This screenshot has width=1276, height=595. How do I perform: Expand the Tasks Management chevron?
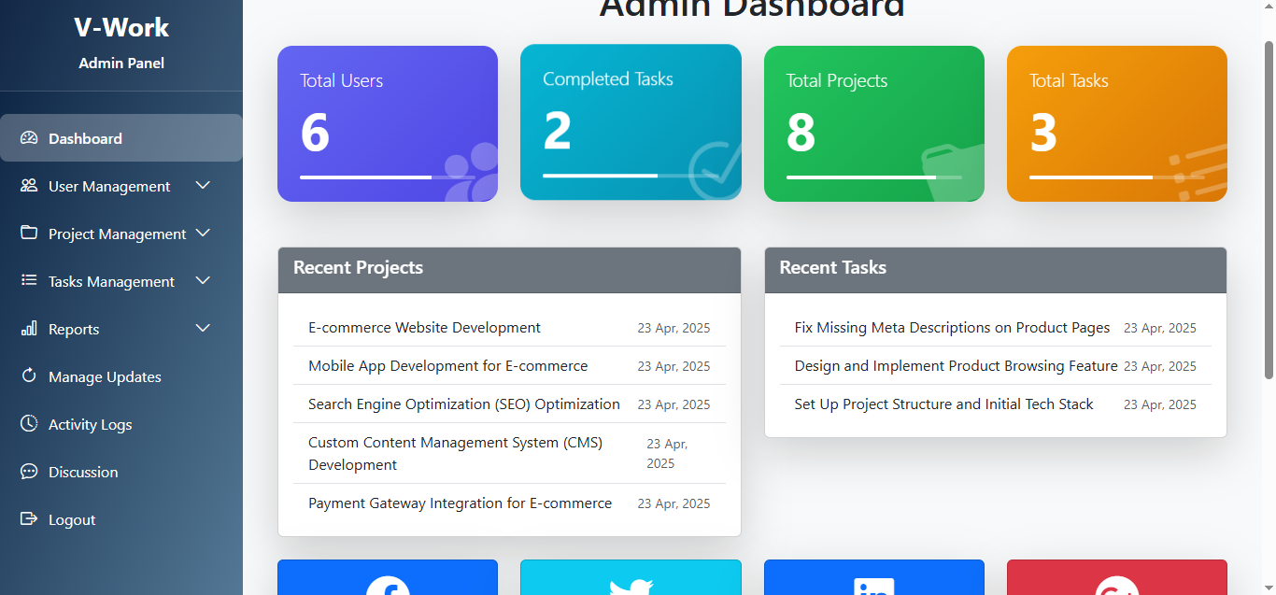click(203, 280)
